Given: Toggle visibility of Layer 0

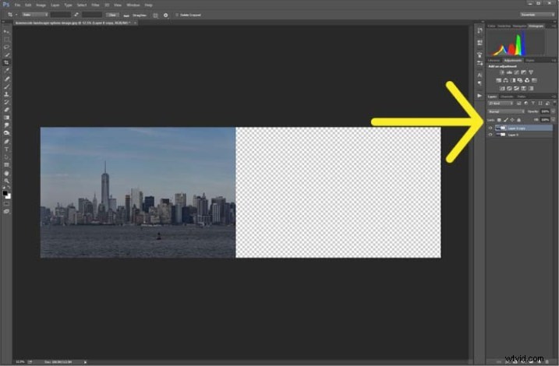Looking at the screenshot, I should (490, 135).
